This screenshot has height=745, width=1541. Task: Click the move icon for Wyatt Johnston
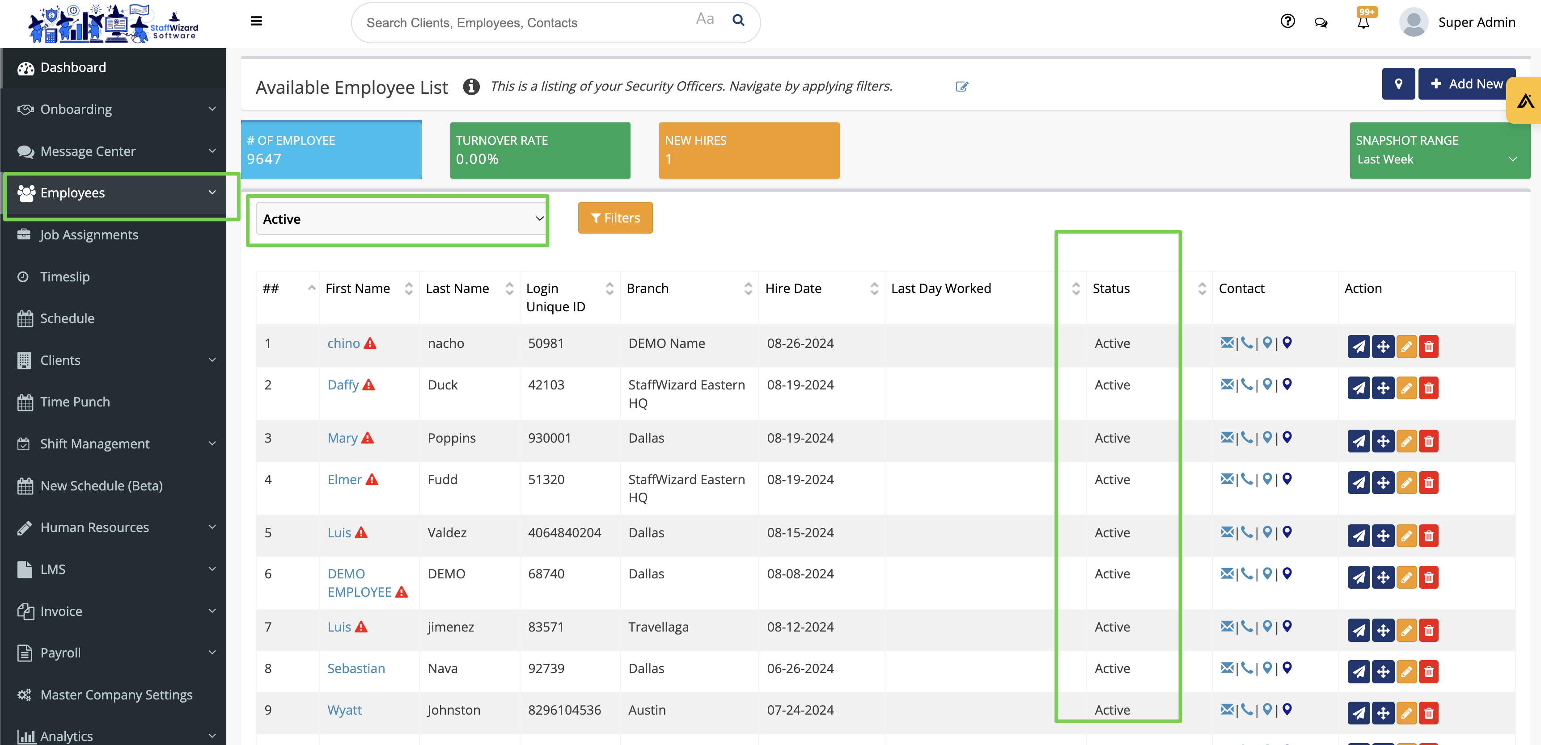(1383, 713)
